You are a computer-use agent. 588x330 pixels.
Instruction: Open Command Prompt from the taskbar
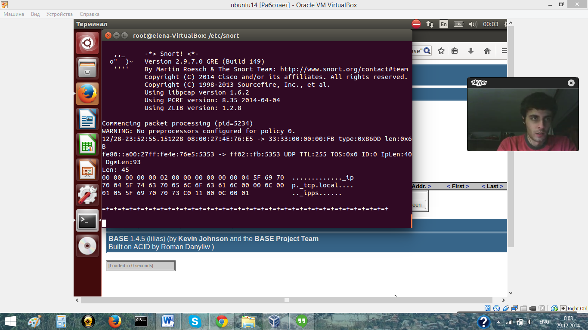[x=141, y=321]
